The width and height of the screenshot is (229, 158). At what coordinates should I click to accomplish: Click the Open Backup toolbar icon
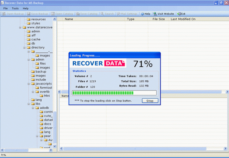[4, 14]
